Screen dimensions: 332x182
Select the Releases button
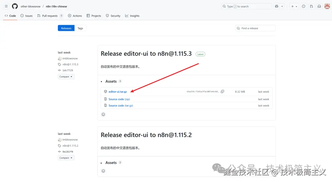(x=66, y=28)
